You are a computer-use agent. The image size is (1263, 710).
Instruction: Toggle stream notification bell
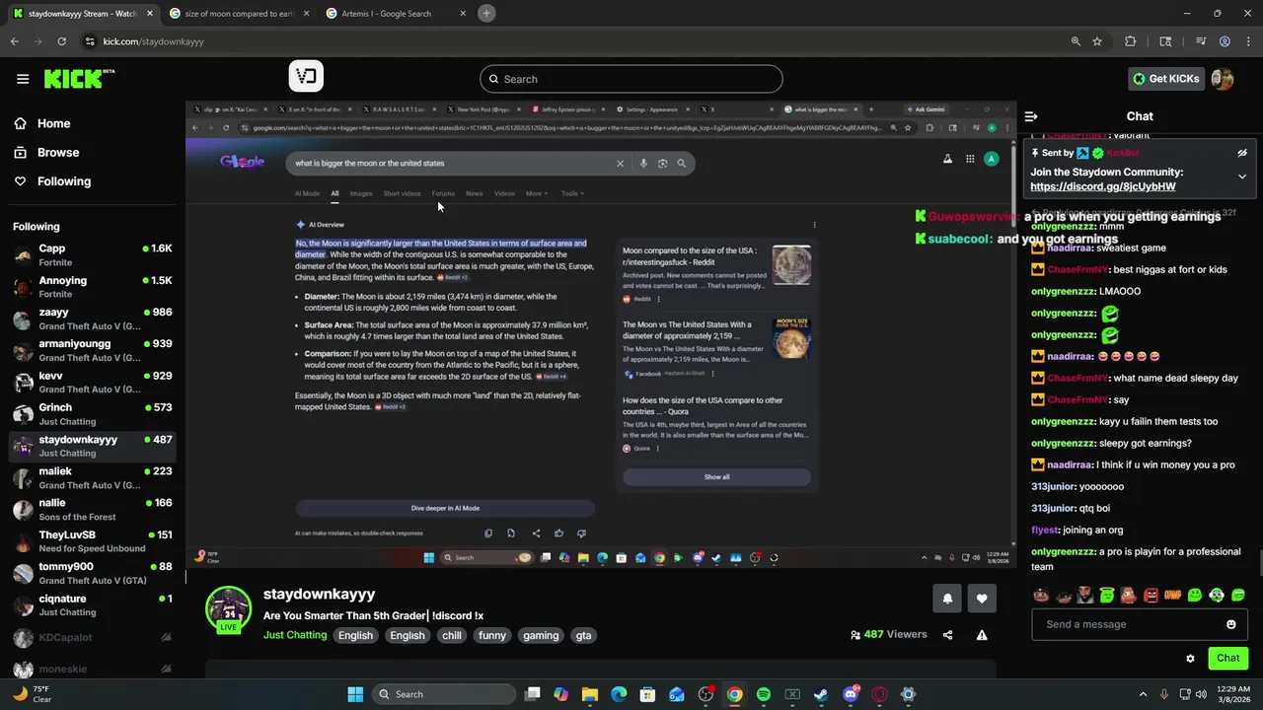(947, 599)
